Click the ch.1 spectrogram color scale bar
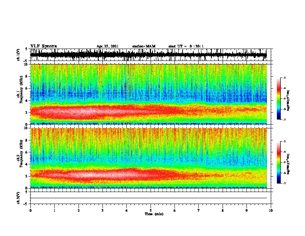 (278, 99)
